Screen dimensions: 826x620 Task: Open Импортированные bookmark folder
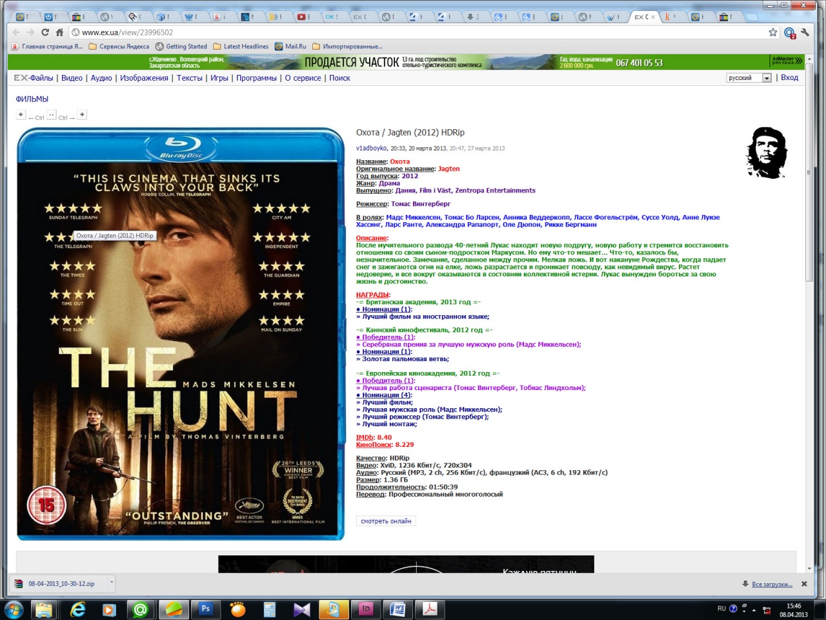[347, 46]
